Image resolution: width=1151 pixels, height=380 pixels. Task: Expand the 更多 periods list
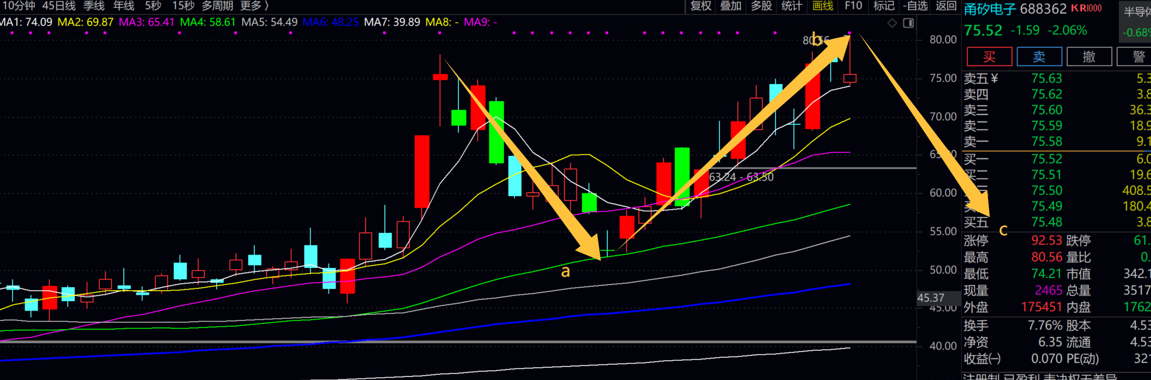pyautogui.click(x=254, y=6)
